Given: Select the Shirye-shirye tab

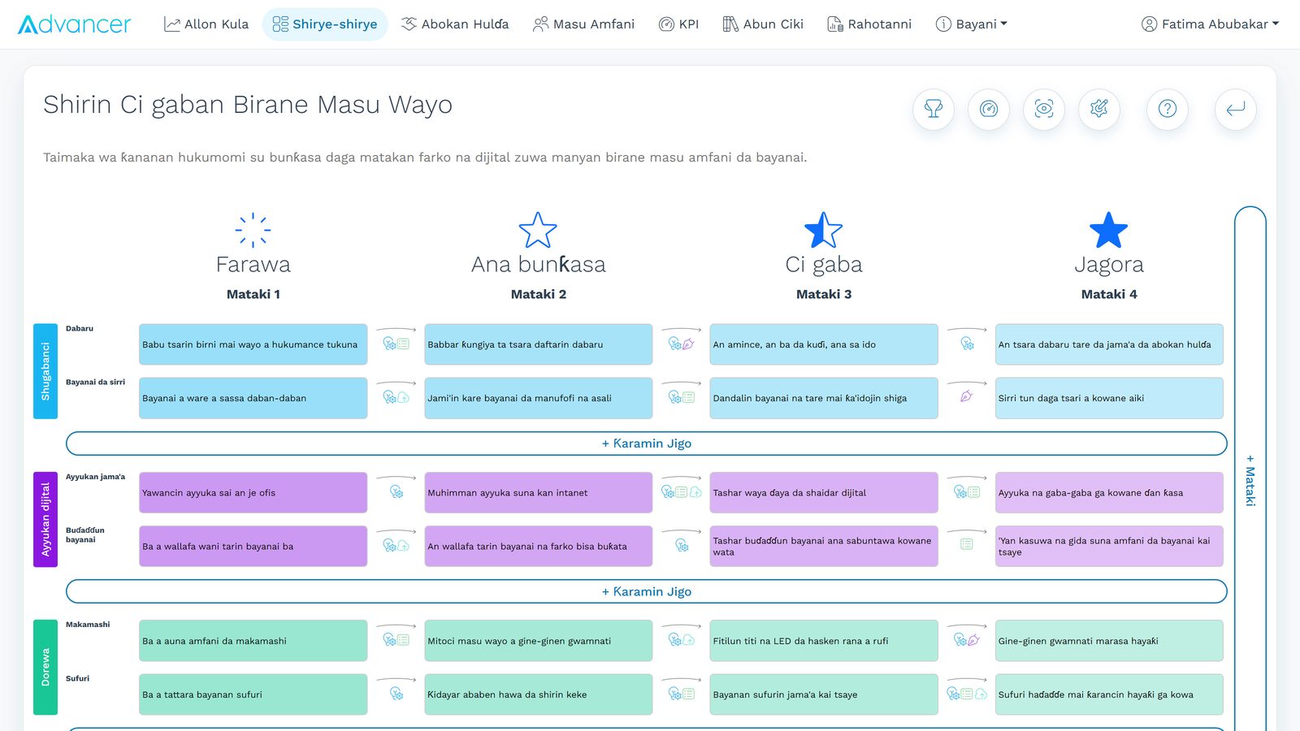Looking at the screenshot, I should [325, 24].
